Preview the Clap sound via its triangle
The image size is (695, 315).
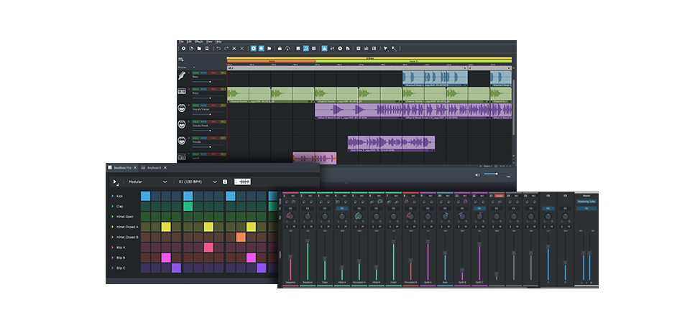pyautogui.click(x=112, y=206)
